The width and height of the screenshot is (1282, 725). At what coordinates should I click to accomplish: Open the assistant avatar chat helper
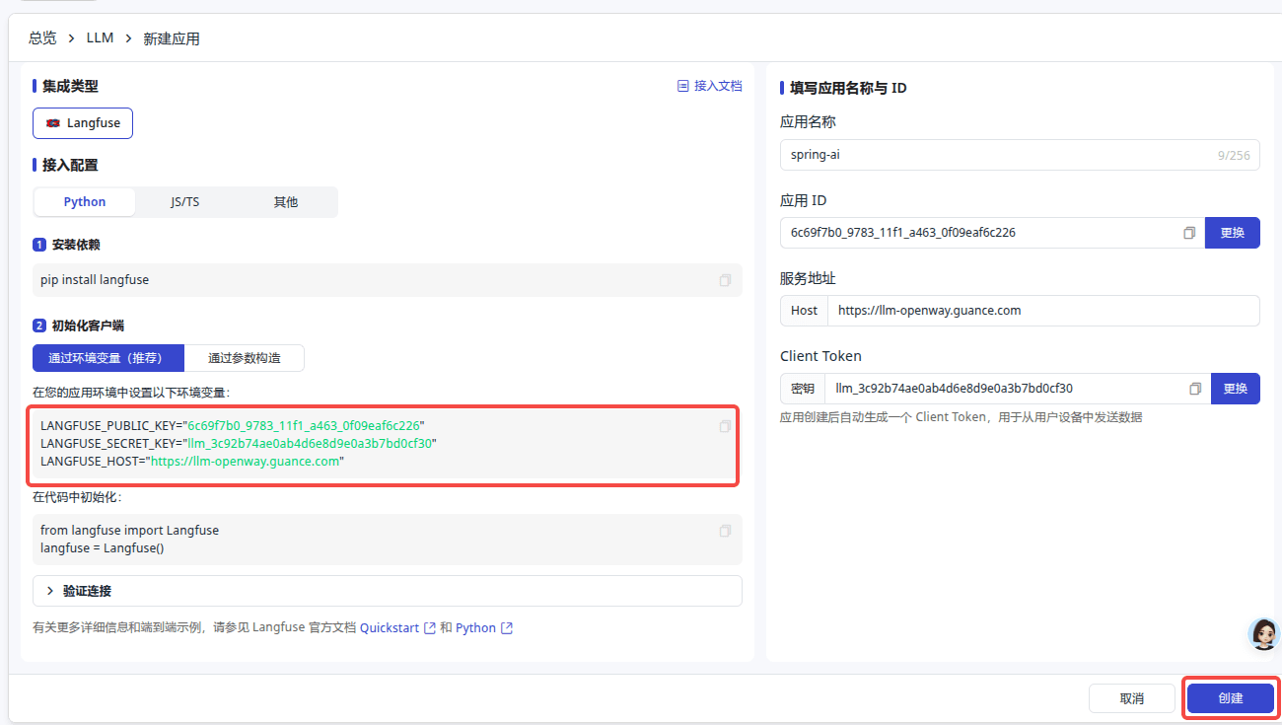1263,634
